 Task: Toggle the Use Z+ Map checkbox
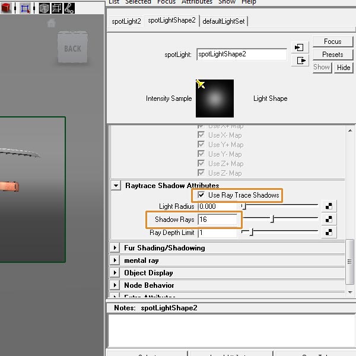201,164
